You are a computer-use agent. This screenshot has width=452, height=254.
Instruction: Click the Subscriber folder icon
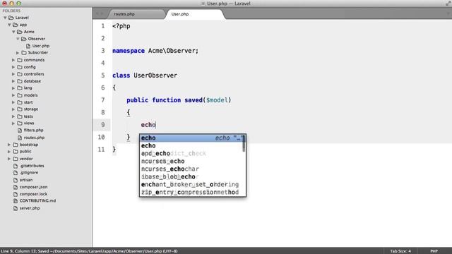click(24, 53)
